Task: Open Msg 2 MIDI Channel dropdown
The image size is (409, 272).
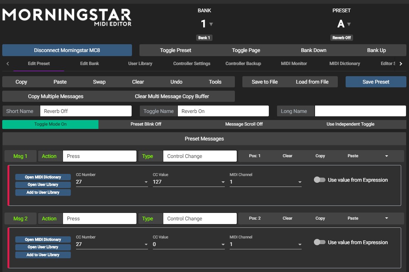Action: pos(265,244)
